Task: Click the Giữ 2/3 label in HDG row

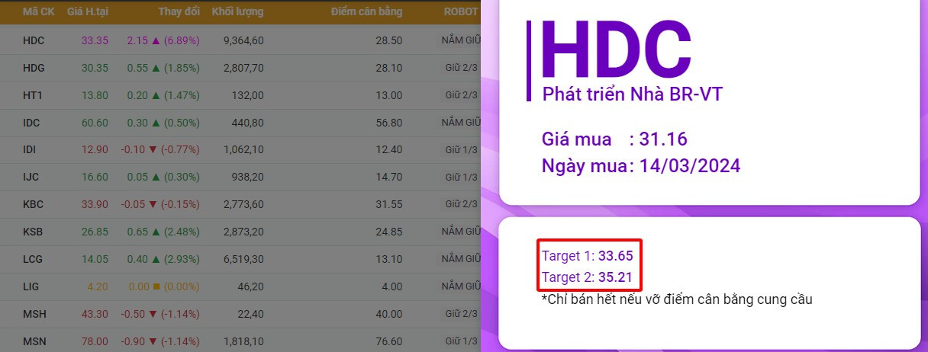Action: [461, 68]
